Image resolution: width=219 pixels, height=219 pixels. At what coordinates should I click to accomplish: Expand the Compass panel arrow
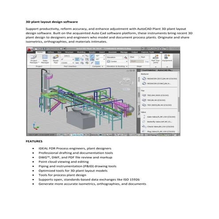coord(102,66)
